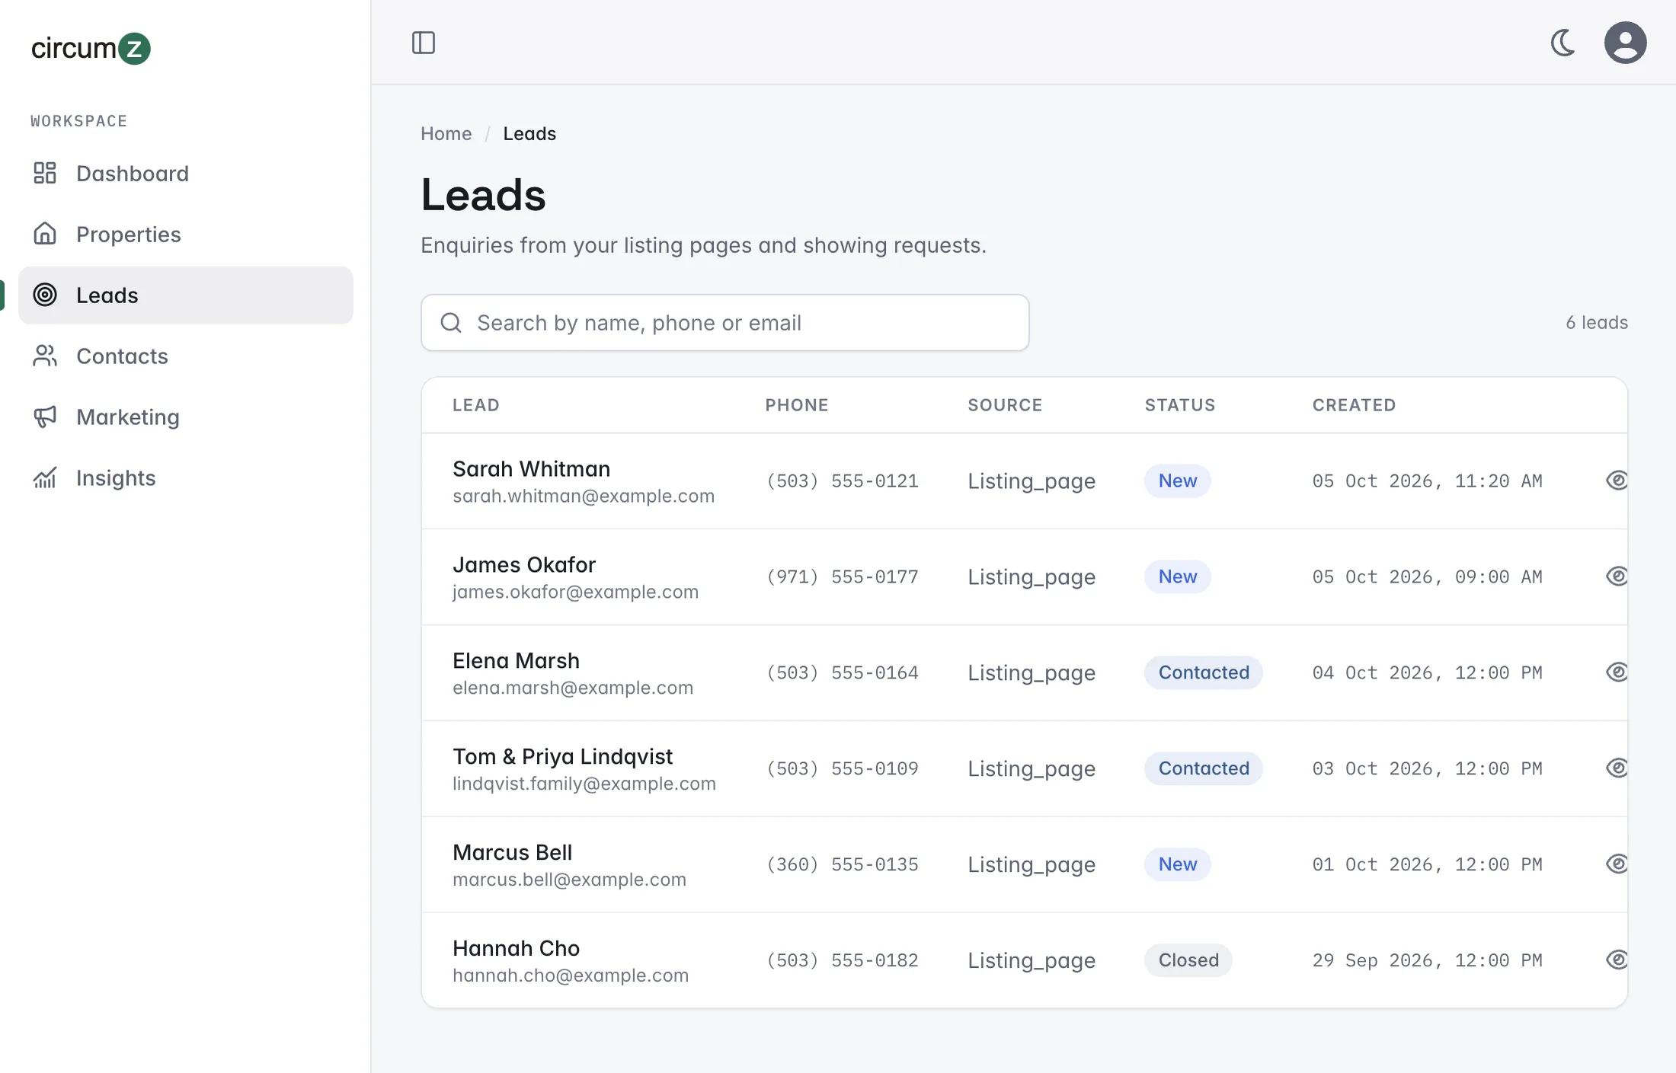Screen dimensions: 1676x1073
Task: Switch to dark mode moon icon
Action: point(1563,43)
